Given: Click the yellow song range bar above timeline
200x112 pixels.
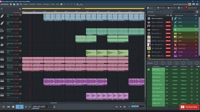Looking at the screenshot, I should coord(83,9).
